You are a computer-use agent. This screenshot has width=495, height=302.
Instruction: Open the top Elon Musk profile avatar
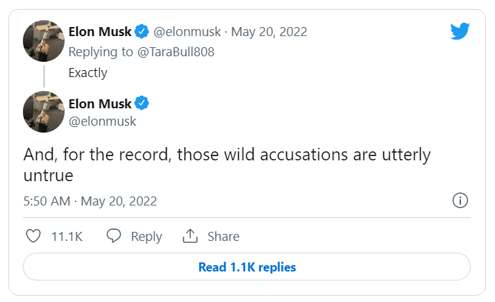tap(44, 41)
